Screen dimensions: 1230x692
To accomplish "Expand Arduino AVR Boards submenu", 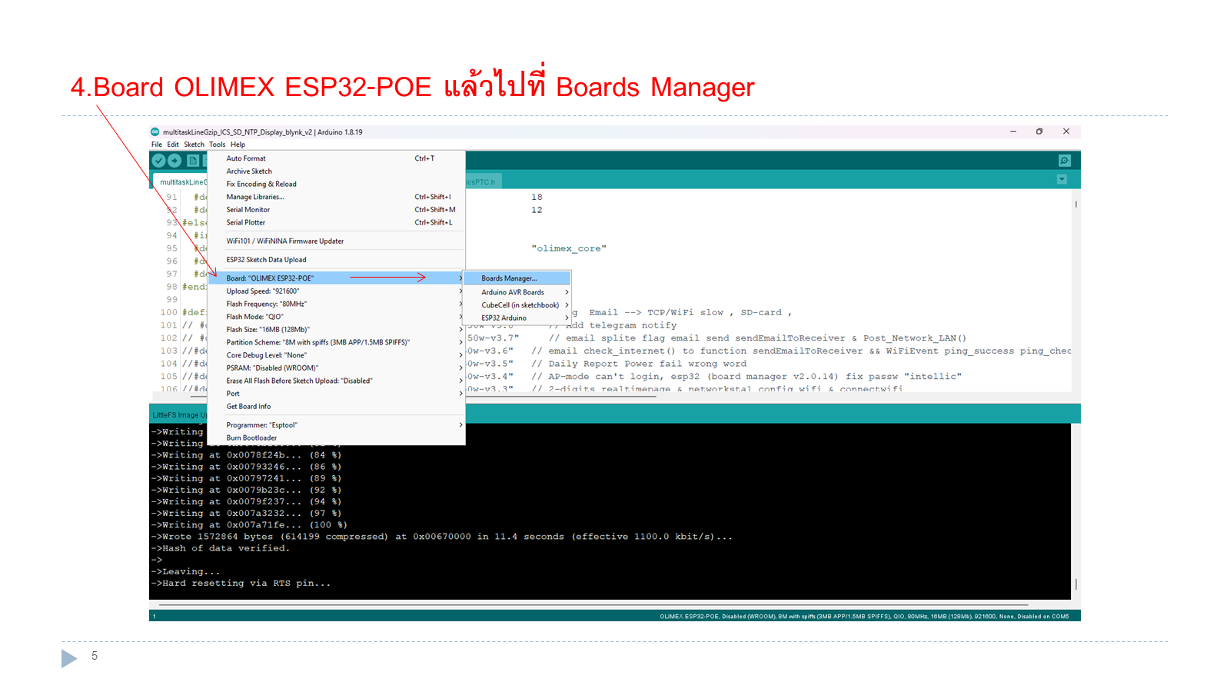I will 517,292.
